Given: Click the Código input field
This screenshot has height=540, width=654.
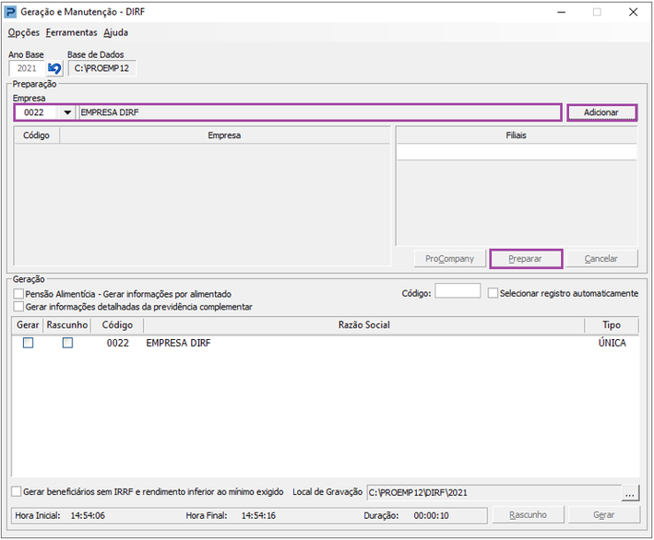Looking at the screenshot, I should pyautogui.click(x=457, y=291).
